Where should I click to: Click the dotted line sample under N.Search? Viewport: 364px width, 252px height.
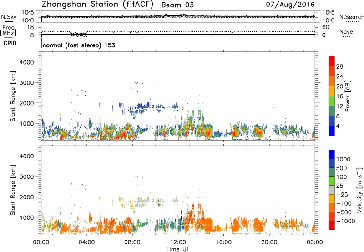(x=352, y=21)
